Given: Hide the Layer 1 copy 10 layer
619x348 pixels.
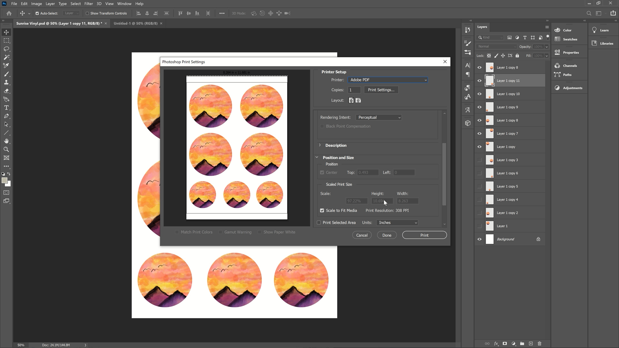Looking at the screenshot, I should click(x=479, y=94).
